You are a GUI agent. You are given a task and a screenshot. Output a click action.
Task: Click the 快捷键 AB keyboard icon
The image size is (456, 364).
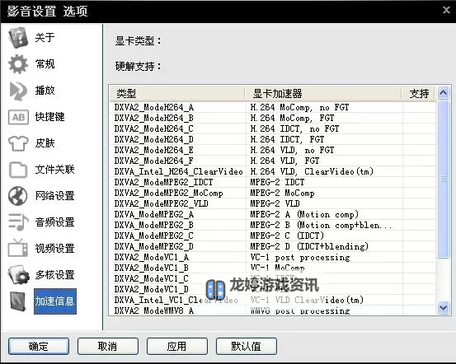click(x=18, y=117)
